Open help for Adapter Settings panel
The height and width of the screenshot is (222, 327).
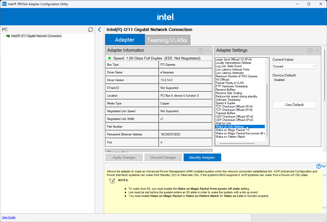pyautogui.click(x=310, y=51)
